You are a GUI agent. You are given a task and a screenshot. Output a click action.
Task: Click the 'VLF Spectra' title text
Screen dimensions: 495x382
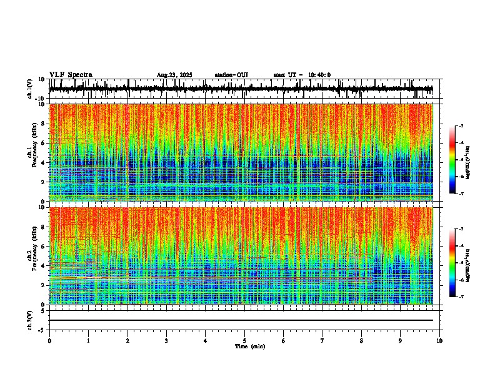(x=71, y=75)
